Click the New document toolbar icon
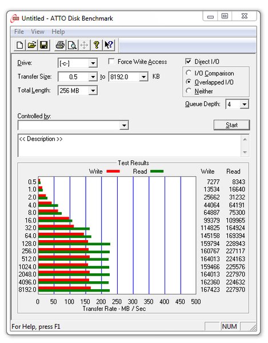The height and width of the screenshot is (343, 268). point(20,45)
